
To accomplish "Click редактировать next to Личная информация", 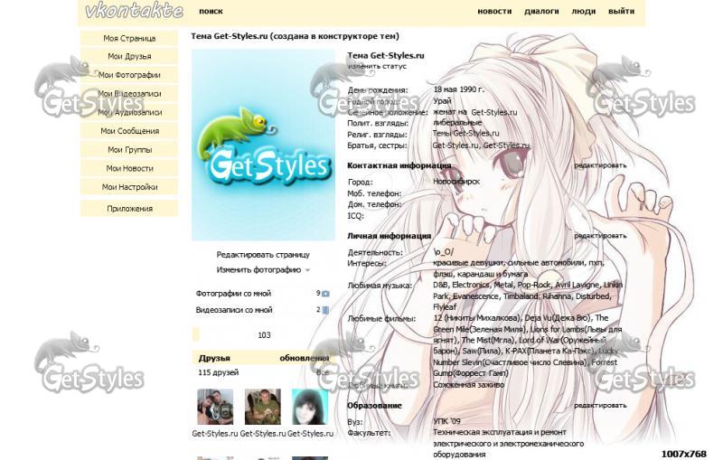I will pos(600,236).
